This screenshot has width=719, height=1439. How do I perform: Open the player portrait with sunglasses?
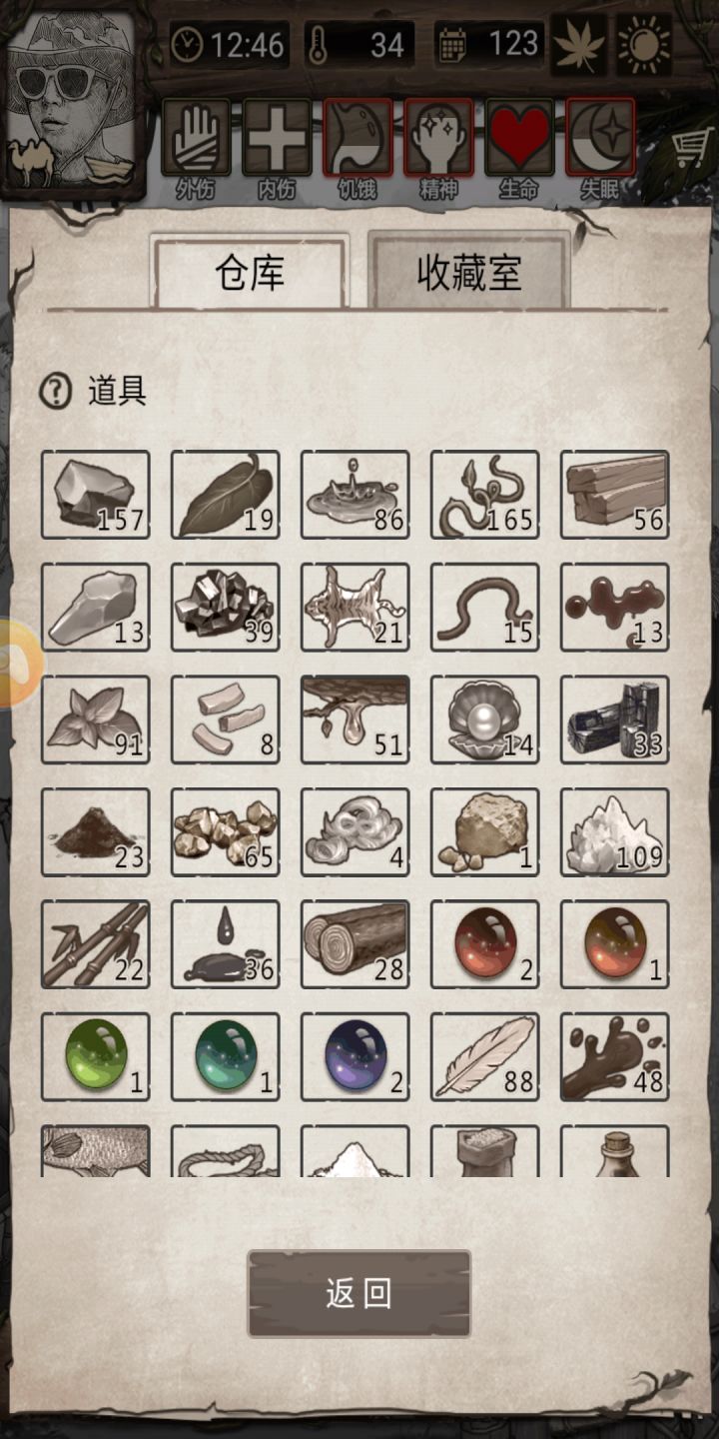[x=70, y=100]
